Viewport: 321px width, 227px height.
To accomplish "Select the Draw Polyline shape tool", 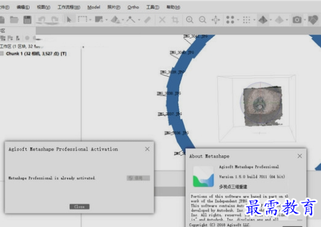I will tap(131, 20).
